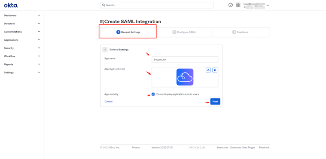Click the OK12 Cell (US) text
326x159 pixels.
click(197, 148)
